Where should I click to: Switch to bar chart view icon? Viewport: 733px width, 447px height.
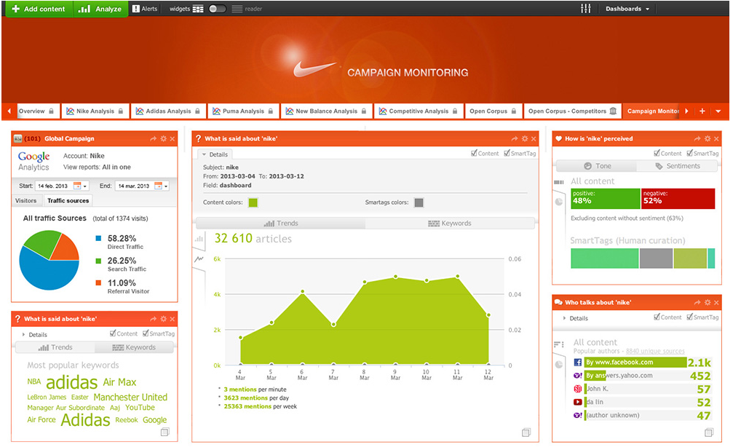click(x=199, y=239)
